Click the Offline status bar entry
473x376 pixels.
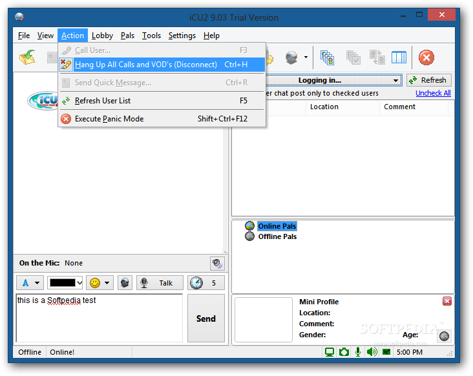tap(30, 352)
